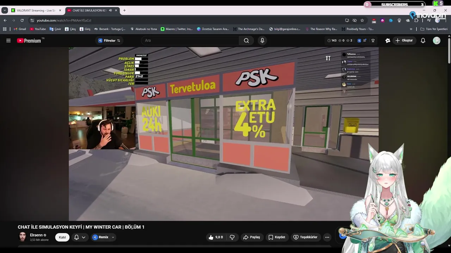Click the crossed-eye tracking protection icon

354,20
